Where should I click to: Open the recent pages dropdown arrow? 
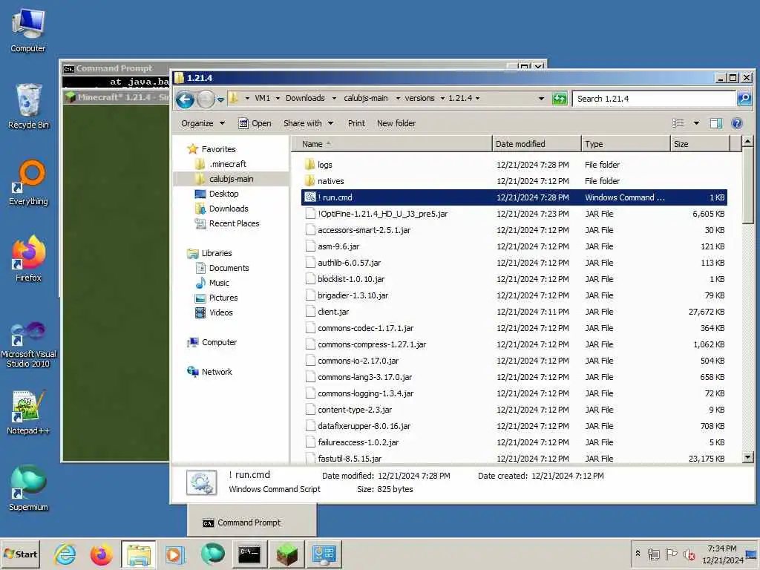tap(220, 99)
